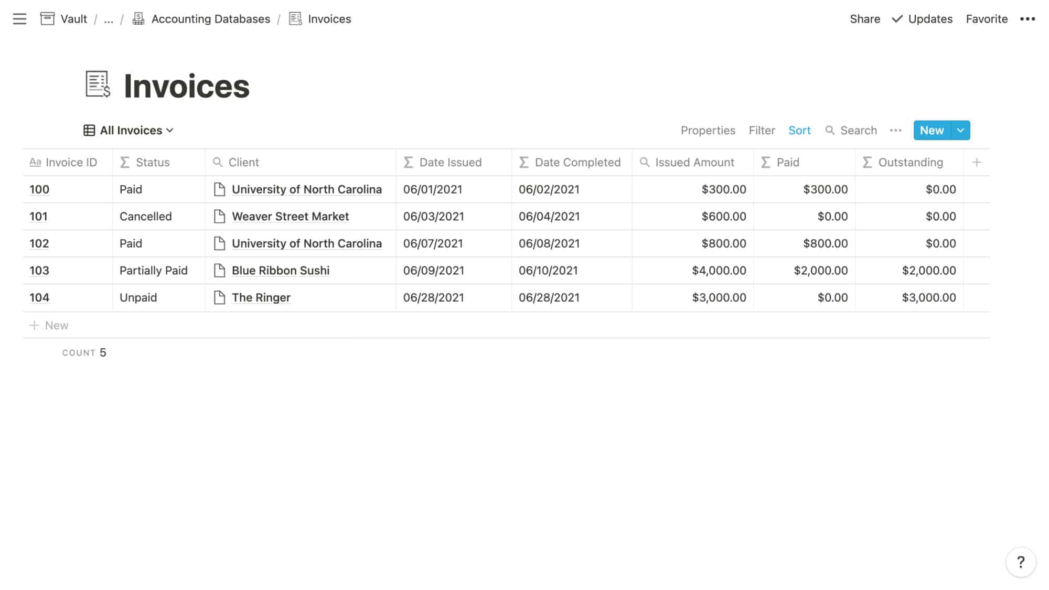Open the University of North Carolina client page

(306, 189)
